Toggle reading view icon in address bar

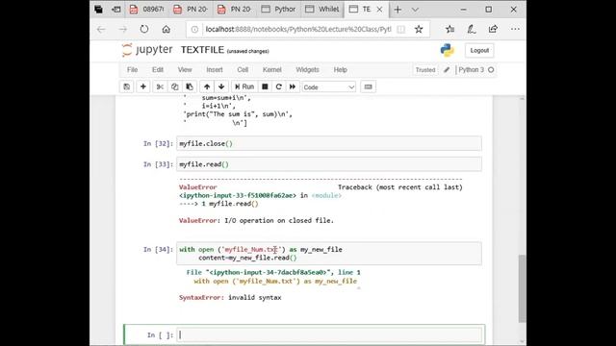tap(400, 30)
